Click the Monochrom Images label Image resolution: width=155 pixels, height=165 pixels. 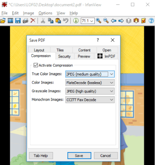[48, 99]
